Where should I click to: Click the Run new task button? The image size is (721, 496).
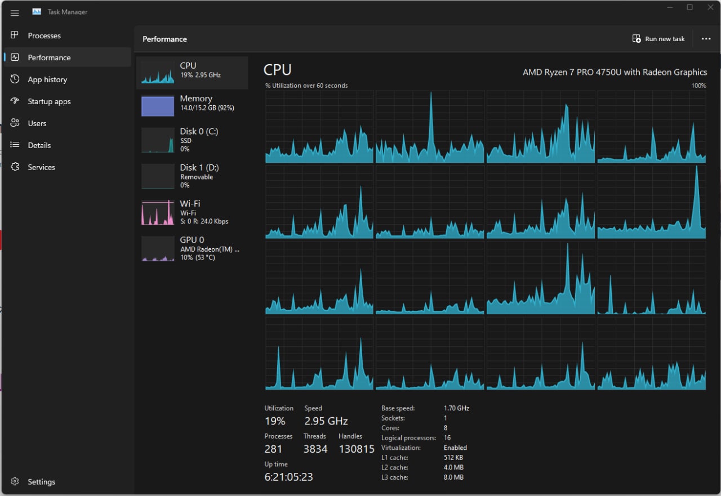click(x=658, y=39)
